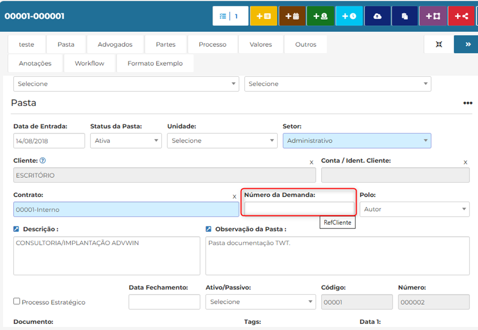
Task: Switch to the Advogados tab
Action: point(115,44)
